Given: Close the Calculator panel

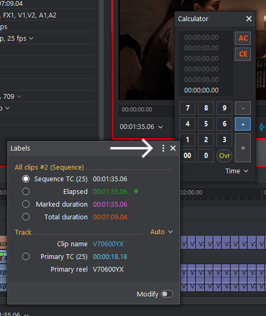Looking at the screenshot, I should (x=249, y=18).
